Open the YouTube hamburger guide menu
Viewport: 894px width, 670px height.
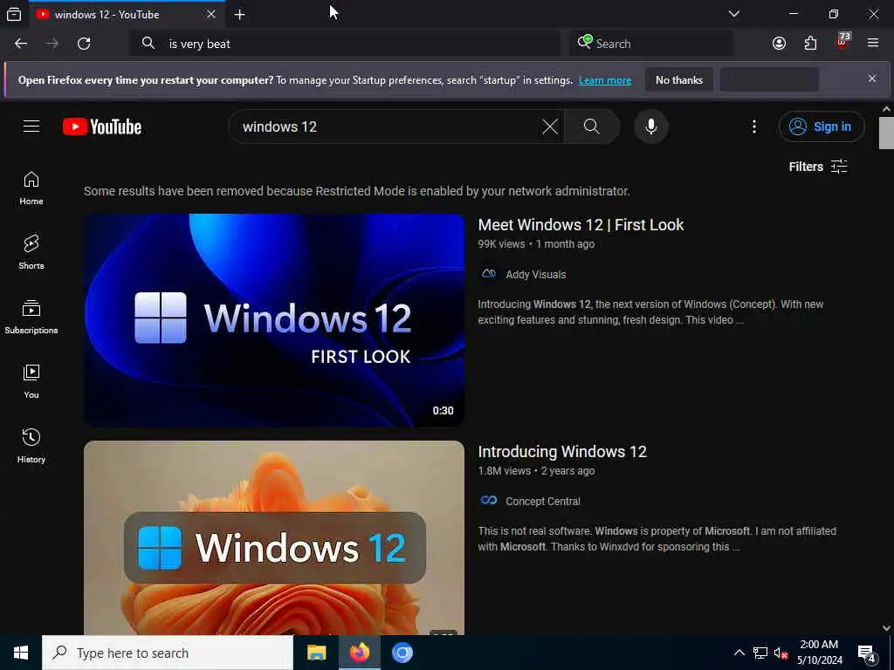click(31, 126)
